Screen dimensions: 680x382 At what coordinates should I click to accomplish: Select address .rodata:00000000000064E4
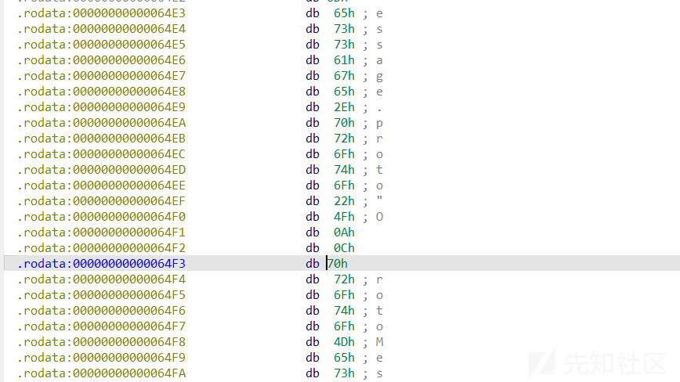101,29
